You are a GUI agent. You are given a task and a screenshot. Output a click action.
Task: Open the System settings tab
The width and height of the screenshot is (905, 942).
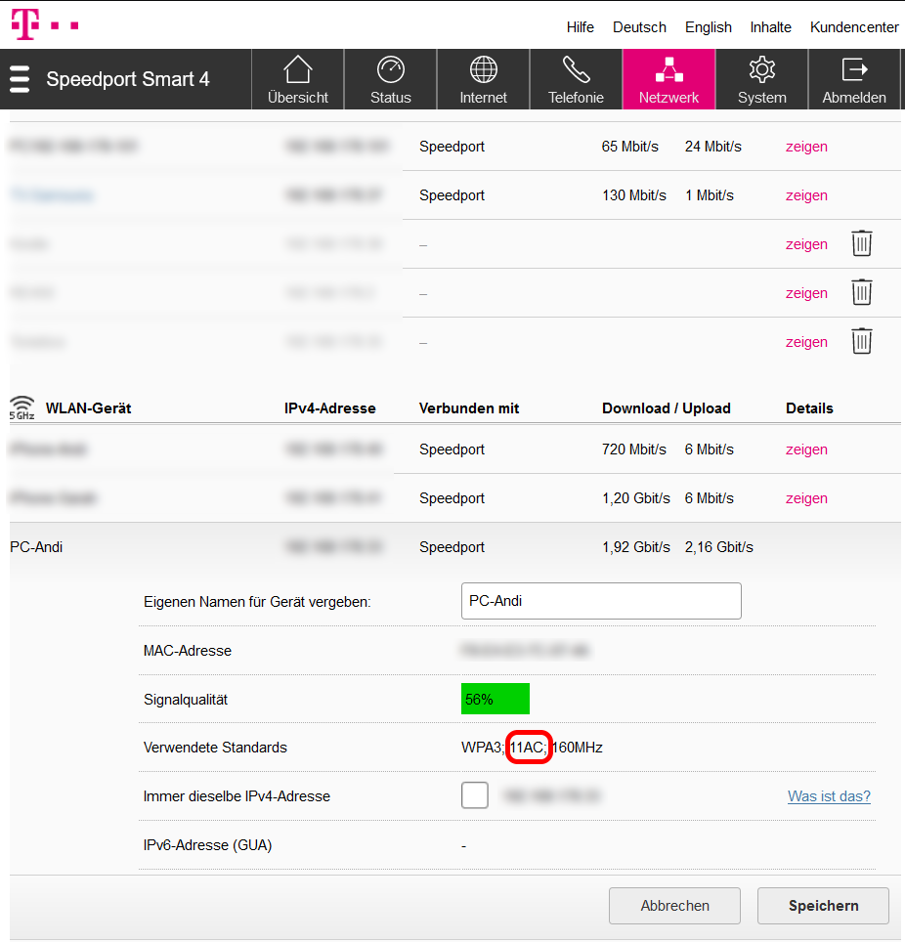click(x=762, y=79)
